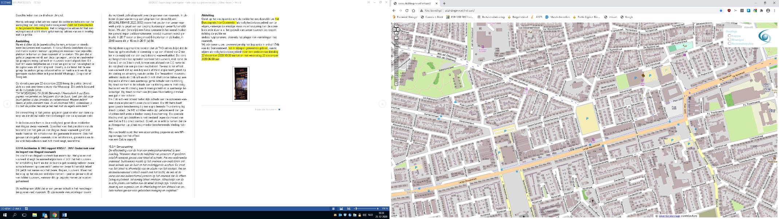The width and height of the screenshot is (779, 219).
Task: Open the BESTAND menu in Word
Action: pos(6,2)
